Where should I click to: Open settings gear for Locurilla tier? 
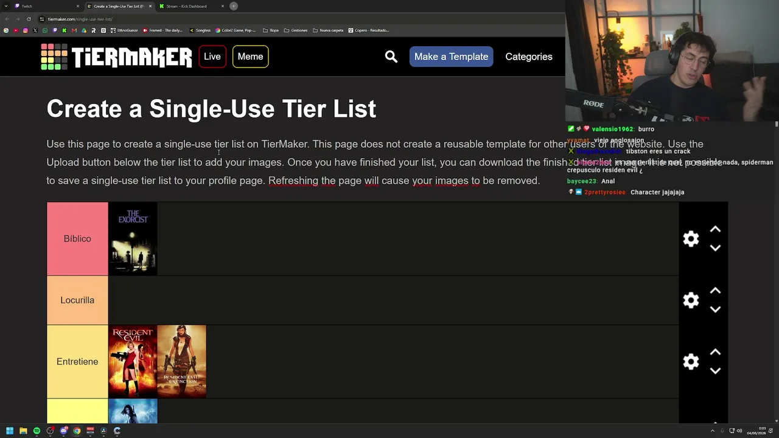point(691,300)
